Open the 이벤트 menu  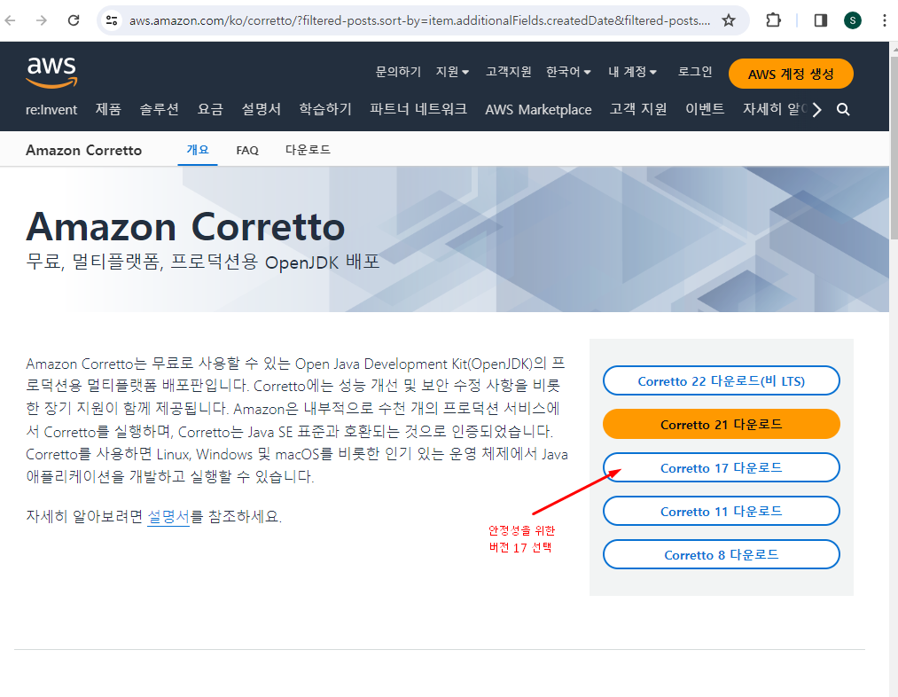[x=705, y=109]
